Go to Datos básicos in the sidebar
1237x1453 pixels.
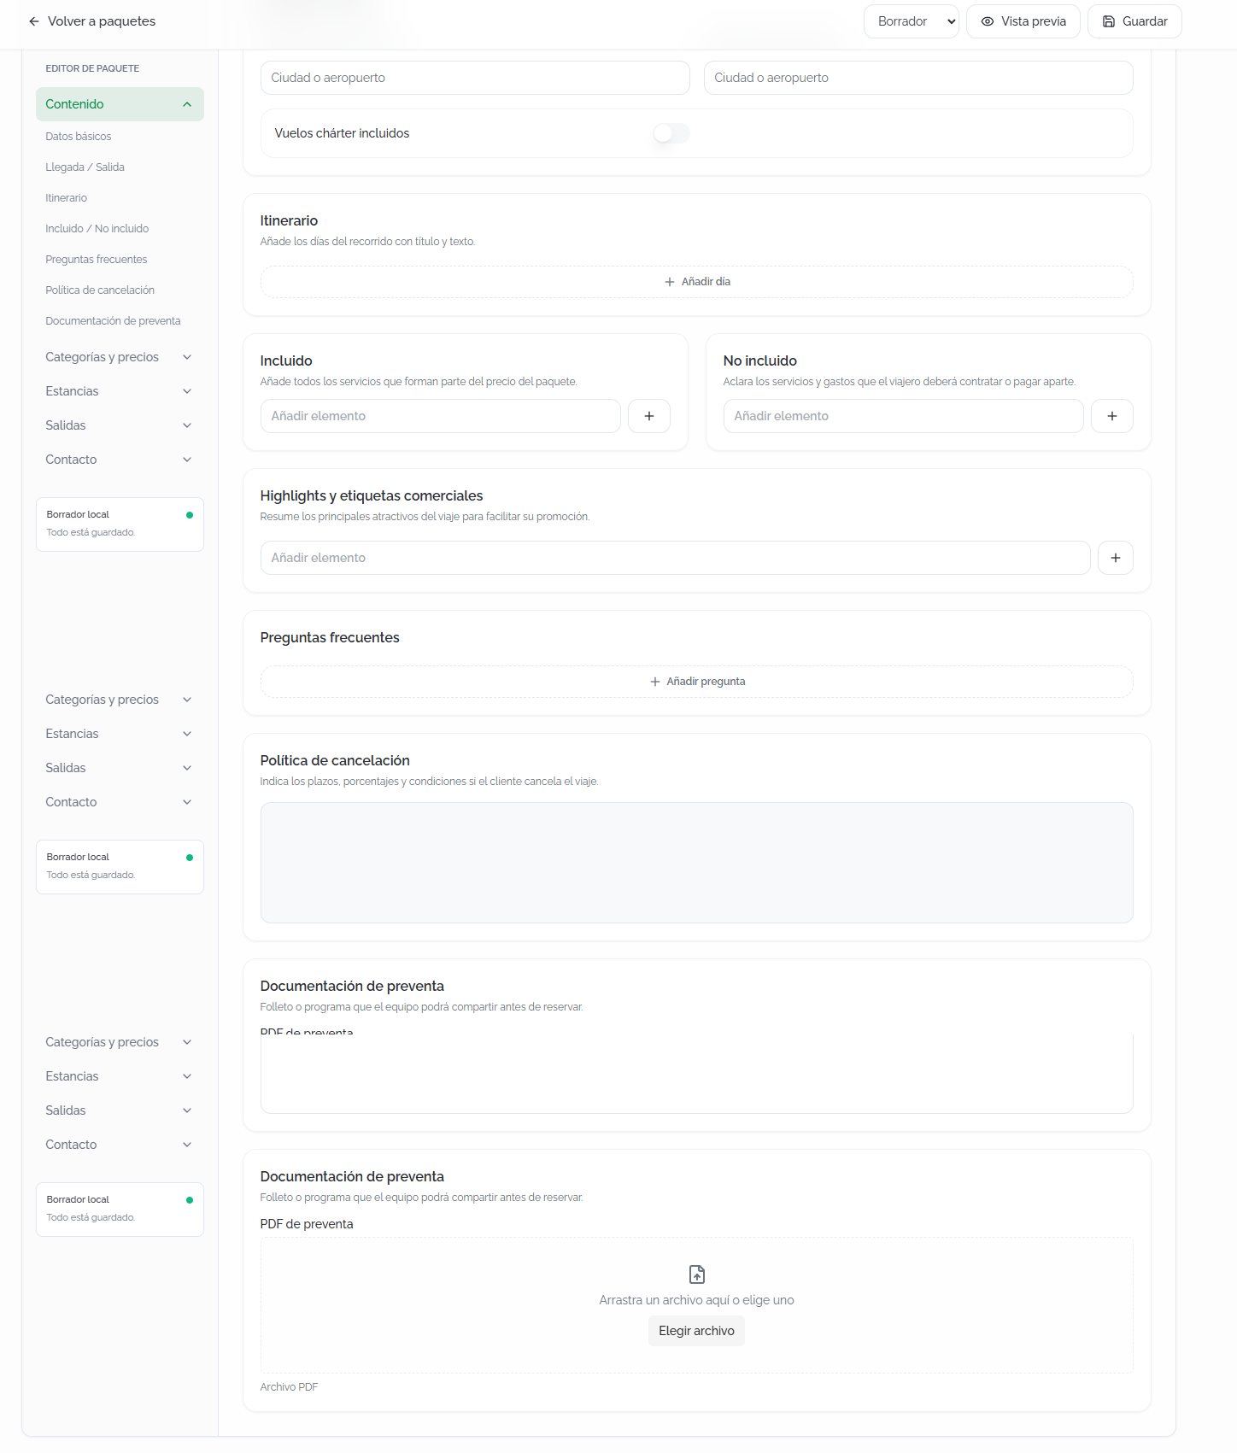(x=79, y=137)
